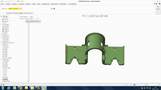Viewport: 161px width, 90px height.
Task: Open the Datum Display Filters icon
Action: pyautogui.click(x=100, y=16)
